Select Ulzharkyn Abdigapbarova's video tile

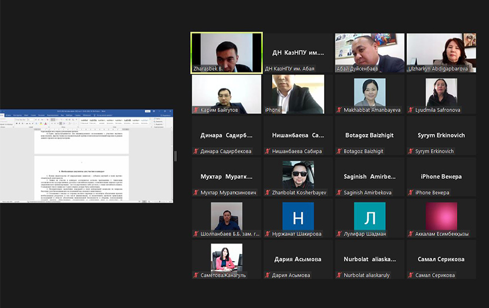441,53
